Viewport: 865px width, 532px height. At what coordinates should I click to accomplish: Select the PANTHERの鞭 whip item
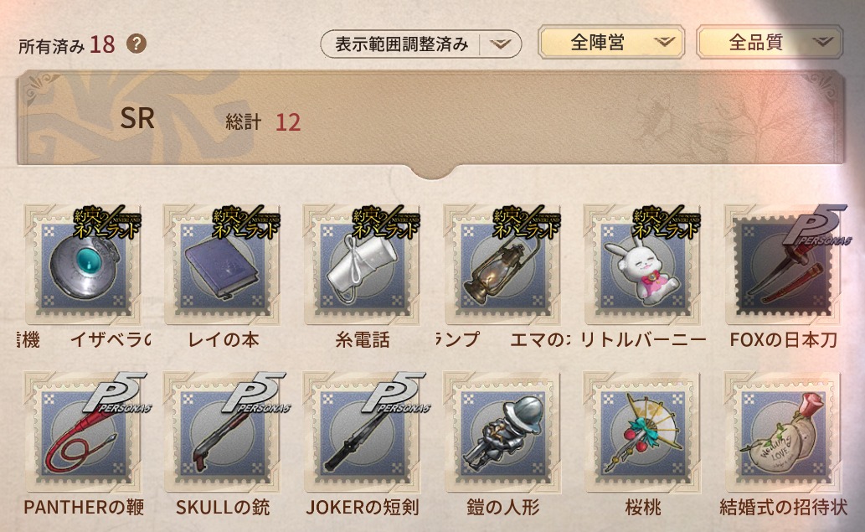82,432
